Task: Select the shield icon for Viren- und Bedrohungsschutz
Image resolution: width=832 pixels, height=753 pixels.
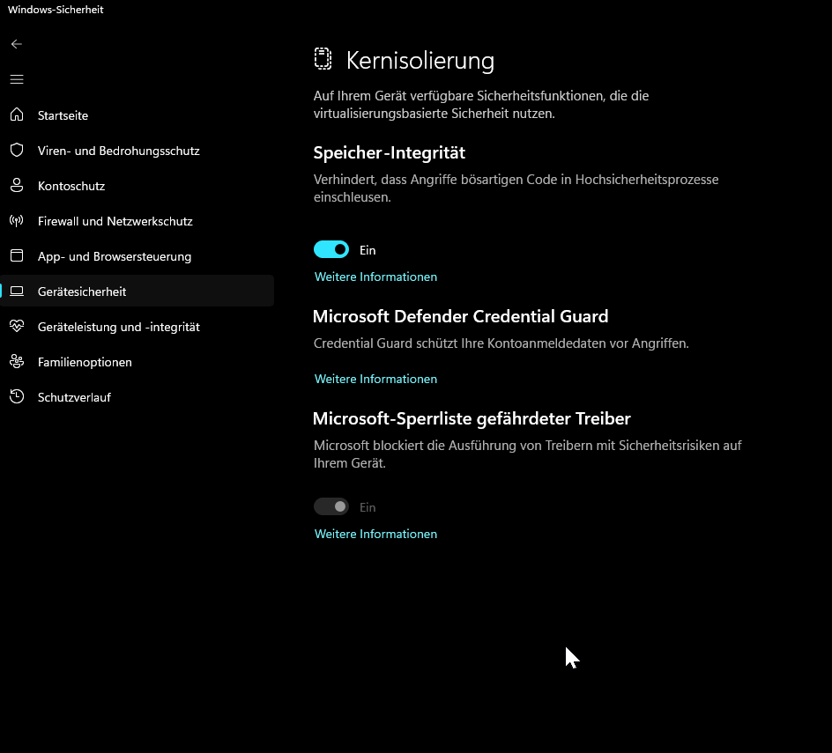Action: 17,150
